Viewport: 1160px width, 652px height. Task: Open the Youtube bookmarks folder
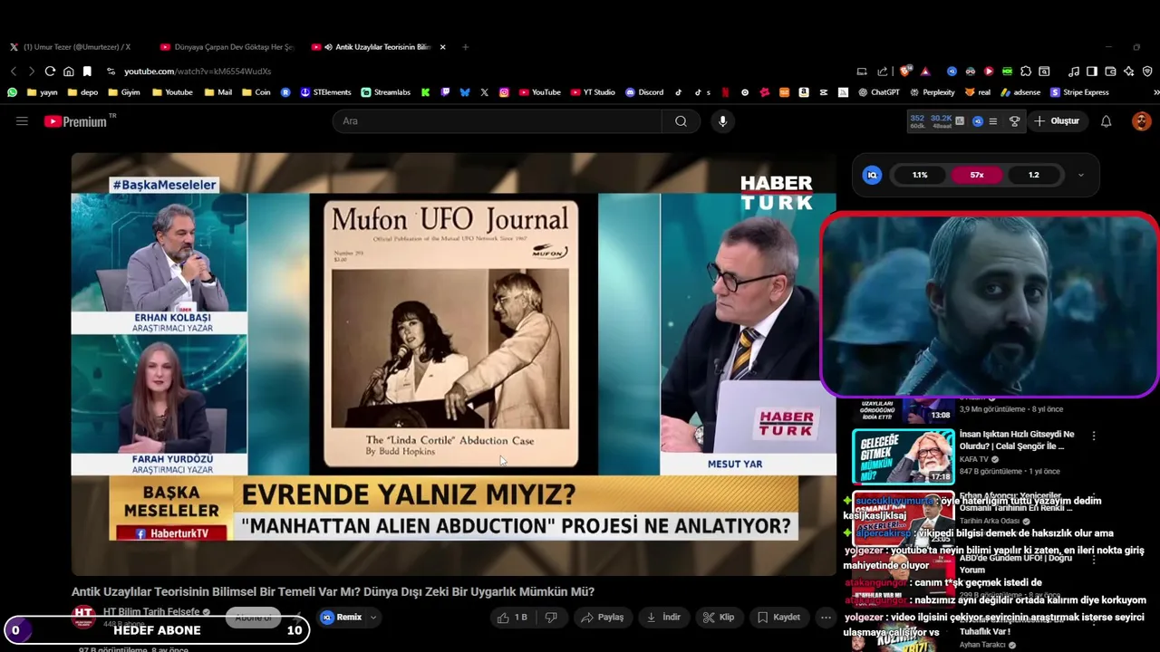point(172,91)
